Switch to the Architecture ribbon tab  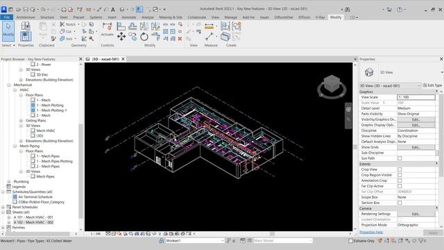pyautogui.click(x=26, y=17)
